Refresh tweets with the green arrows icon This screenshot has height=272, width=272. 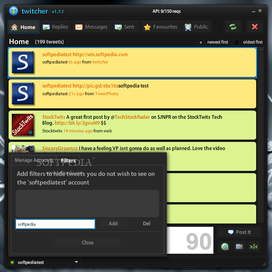(233, 27)
